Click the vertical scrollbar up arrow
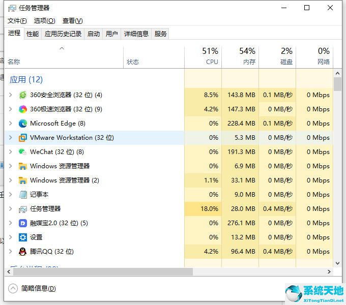 coord(337,73)
